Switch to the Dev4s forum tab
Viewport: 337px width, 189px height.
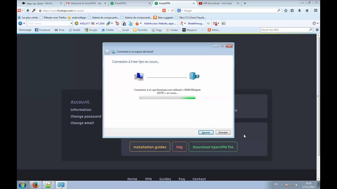40,3
